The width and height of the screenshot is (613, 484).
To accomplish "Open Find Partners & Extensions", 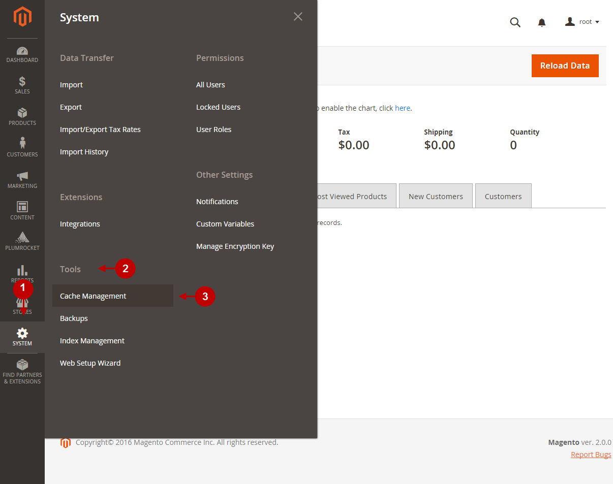I will click(x=22, y=372).
